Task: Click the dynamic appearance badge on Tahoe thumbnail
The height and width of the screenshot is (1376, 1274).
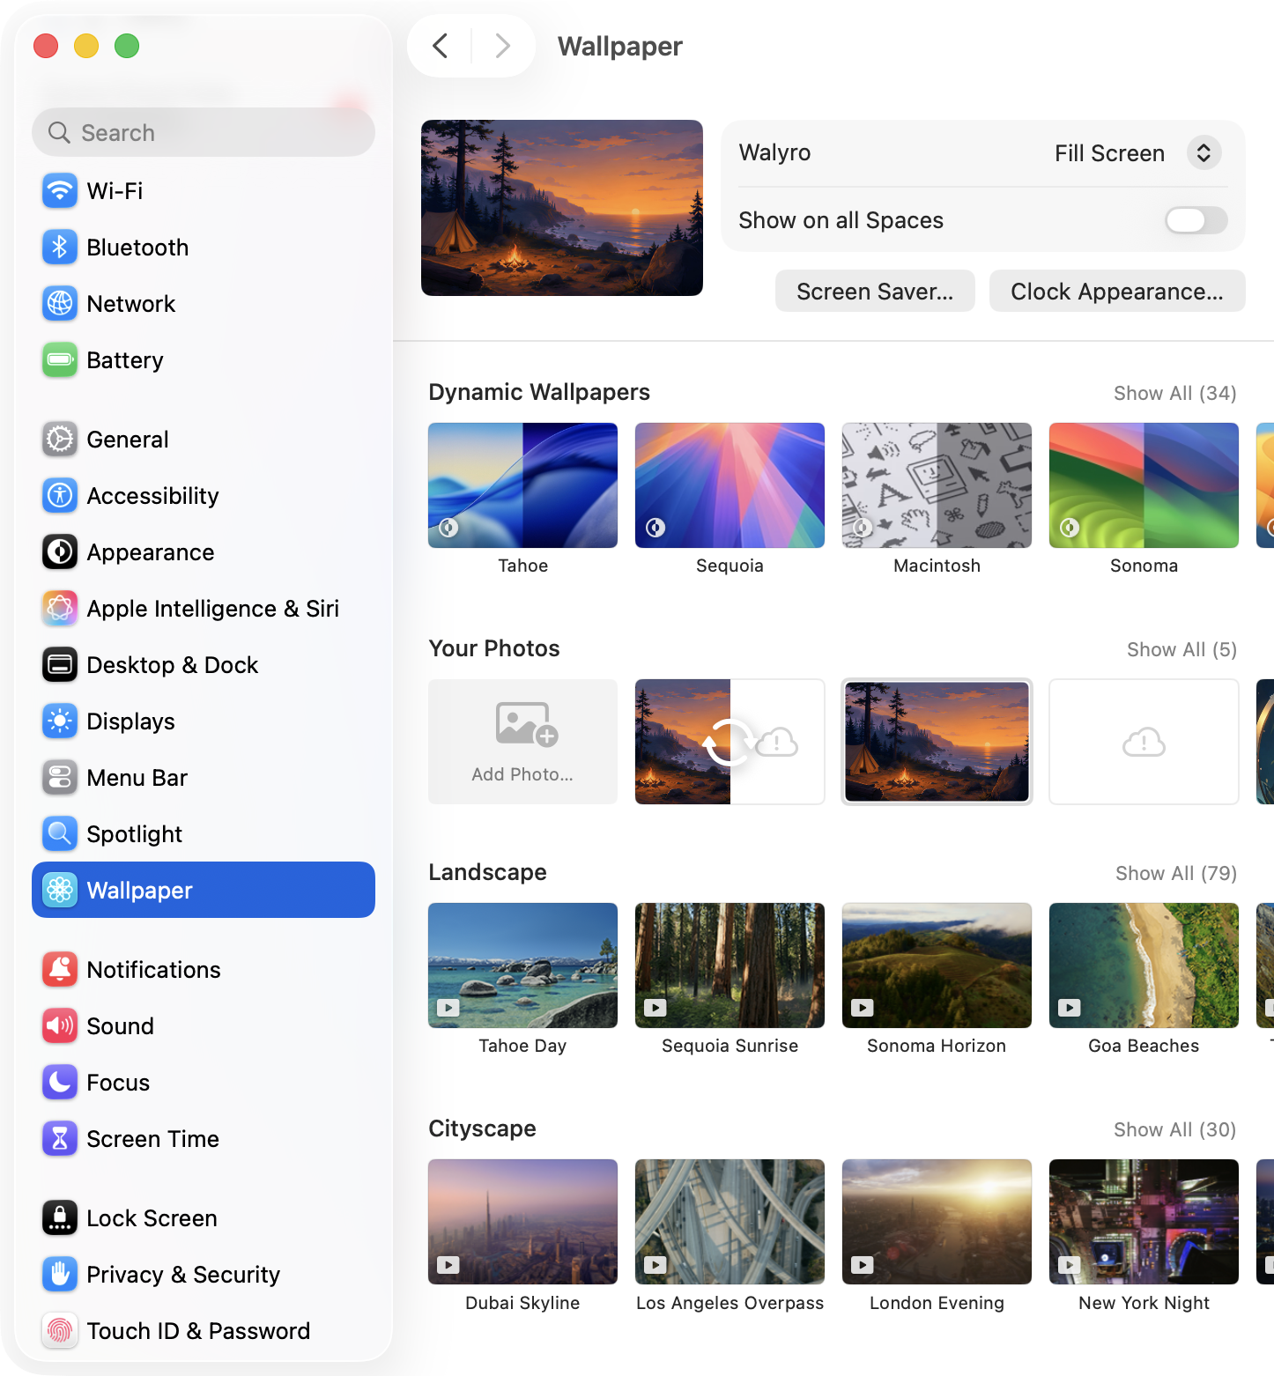Action: pos(449,528)
